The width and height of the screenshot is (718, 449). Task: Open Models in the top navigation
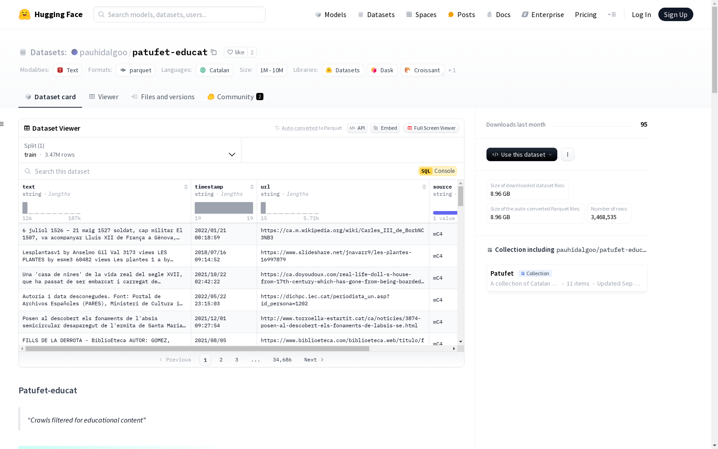331,14
